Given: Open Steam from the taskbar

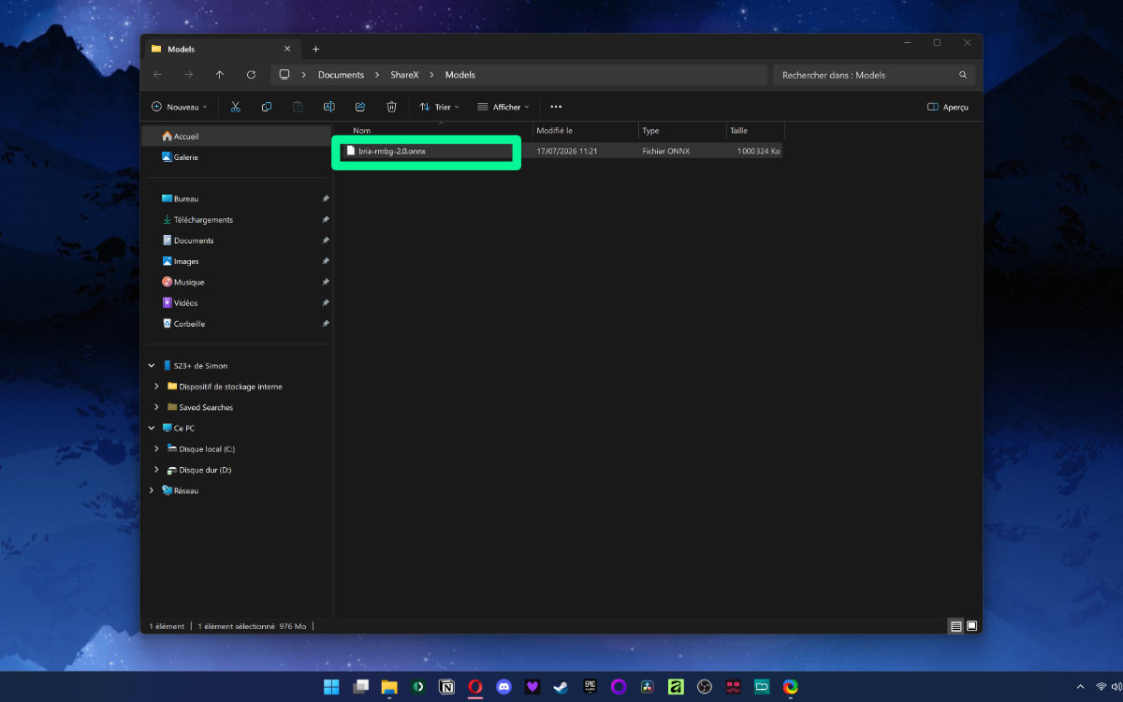Looking at the screenshot, I should point(561,687).
